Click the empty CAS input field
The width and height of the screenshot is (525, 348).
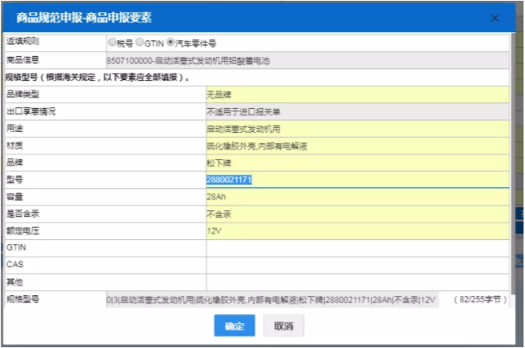pos(356,265)
